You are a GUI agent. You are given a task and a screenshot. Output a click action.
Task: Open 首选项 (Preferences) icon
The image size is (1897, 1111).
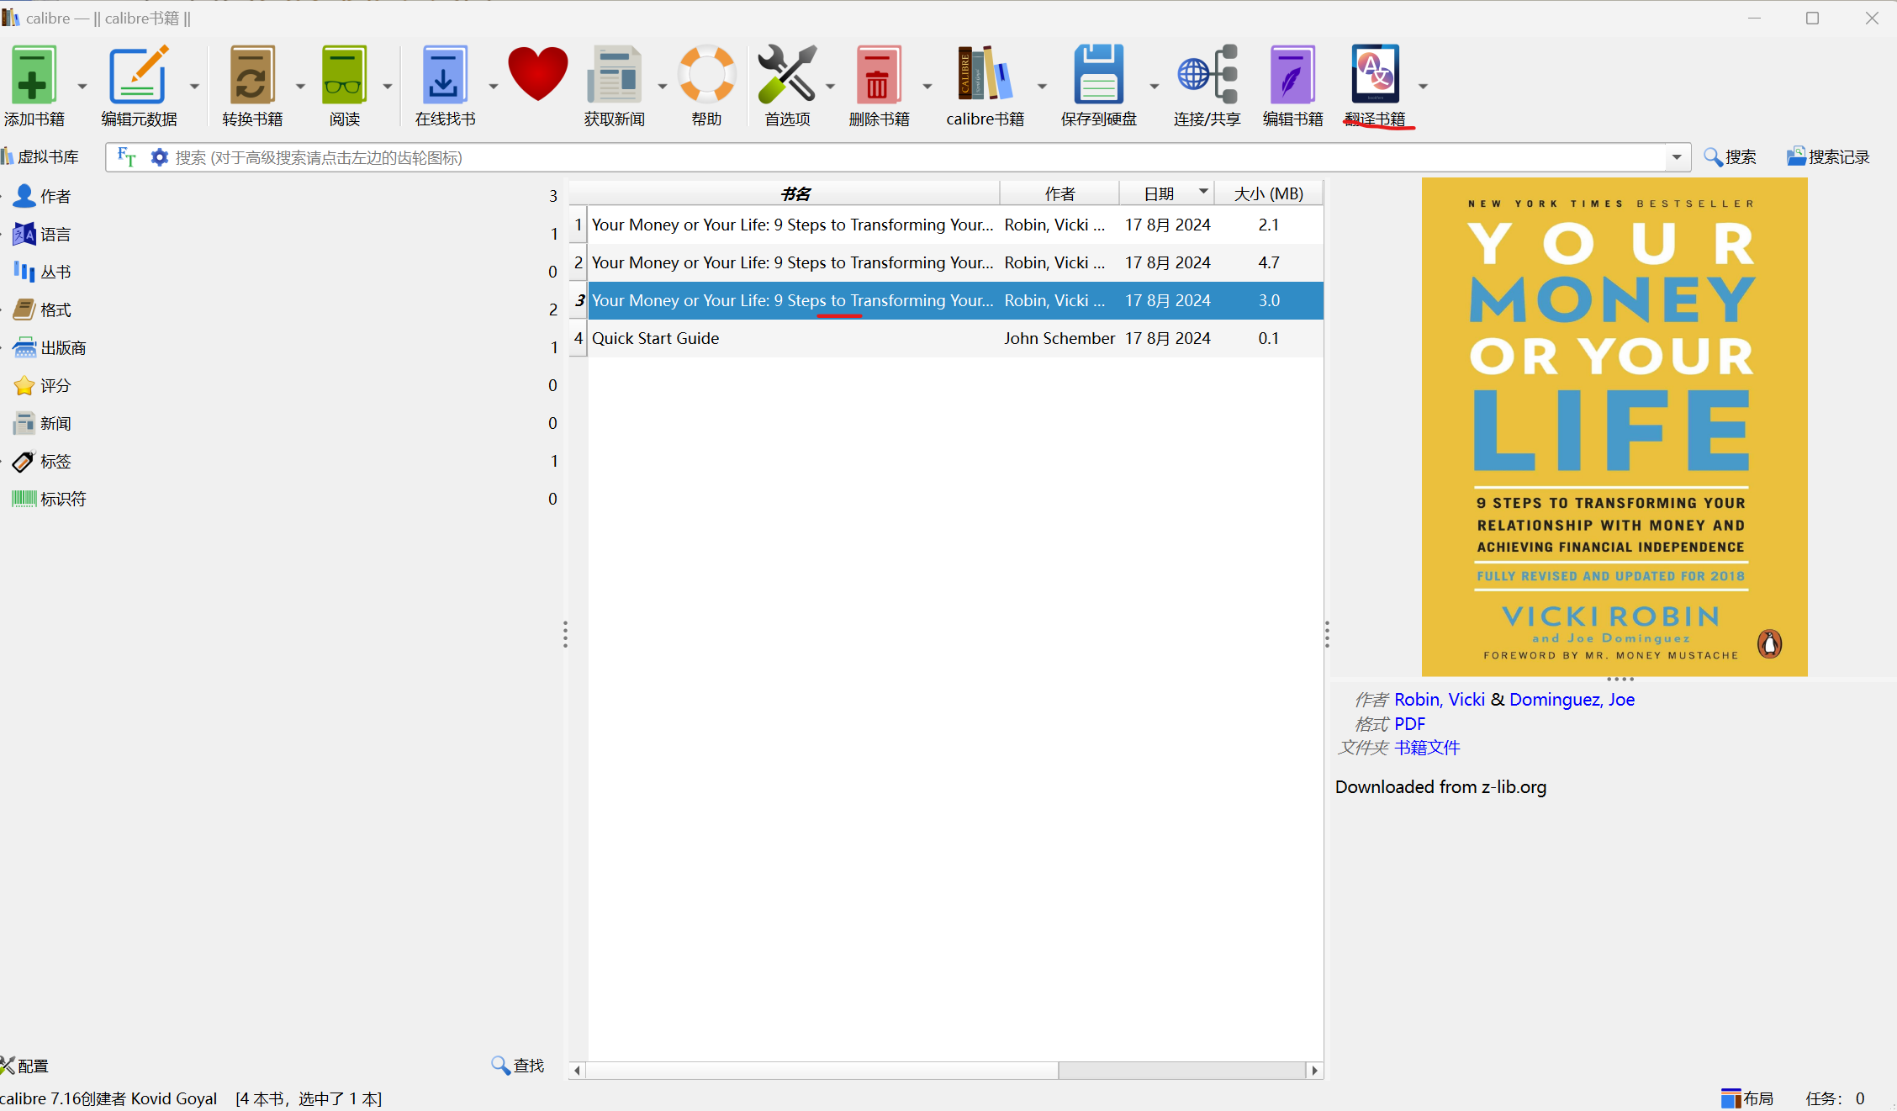(x=787, y=74)
